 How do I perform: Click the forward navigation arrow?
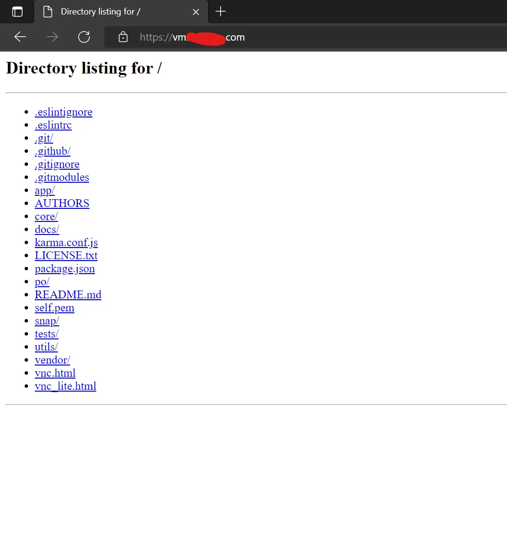[x=52, y=37]
